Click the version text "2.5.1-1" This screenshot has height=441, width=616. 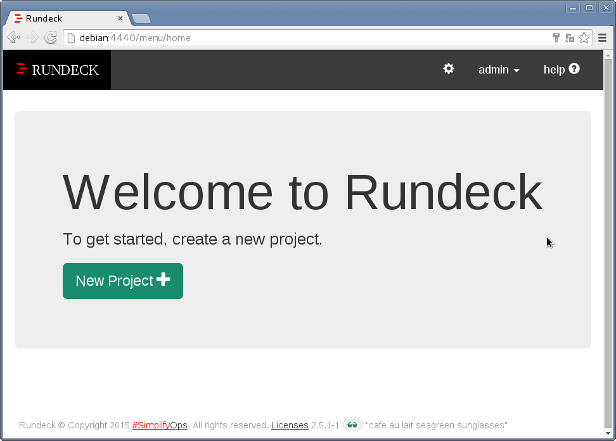coord(325,425)
